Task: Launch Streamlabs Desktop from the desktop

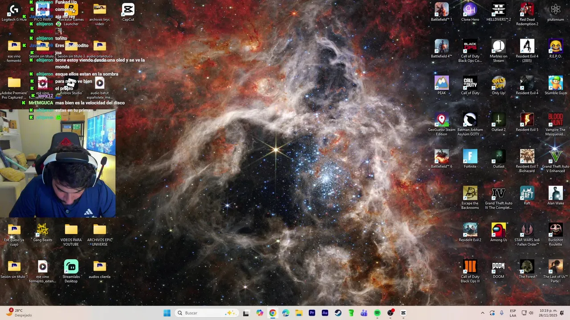Action: point(71,272)
